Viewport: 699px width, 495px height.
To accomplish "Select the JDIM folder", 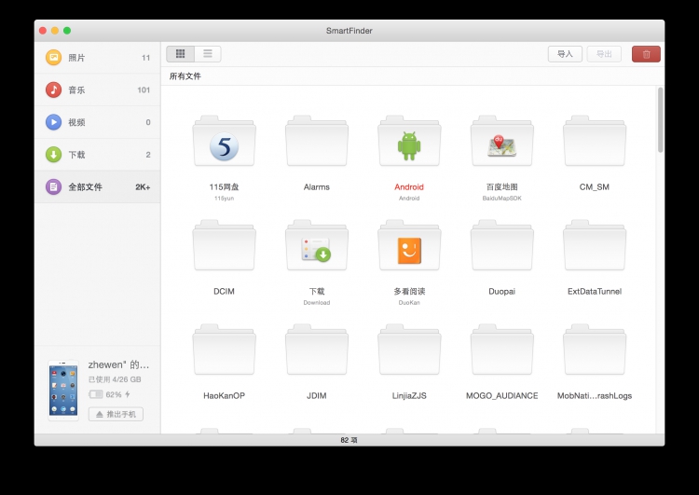I will tap(317, 350).
